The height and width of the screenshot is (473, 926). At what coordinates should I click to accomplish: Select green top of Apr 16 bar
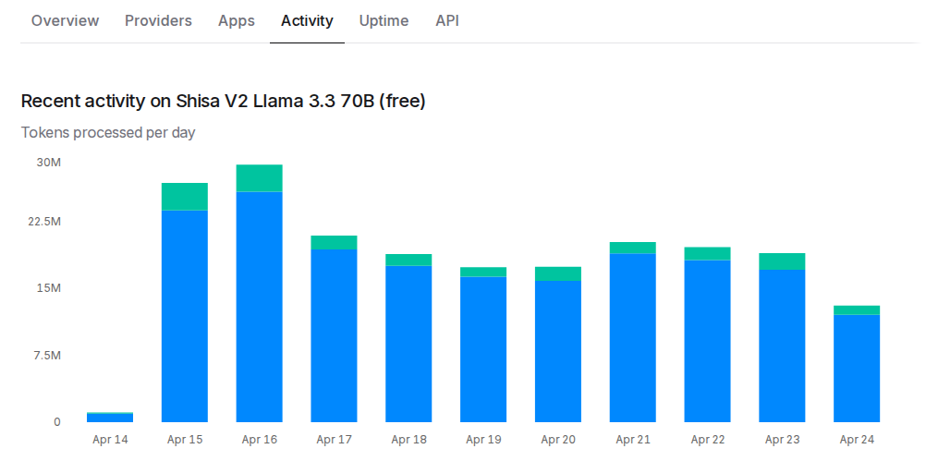(x=260, y=178)
